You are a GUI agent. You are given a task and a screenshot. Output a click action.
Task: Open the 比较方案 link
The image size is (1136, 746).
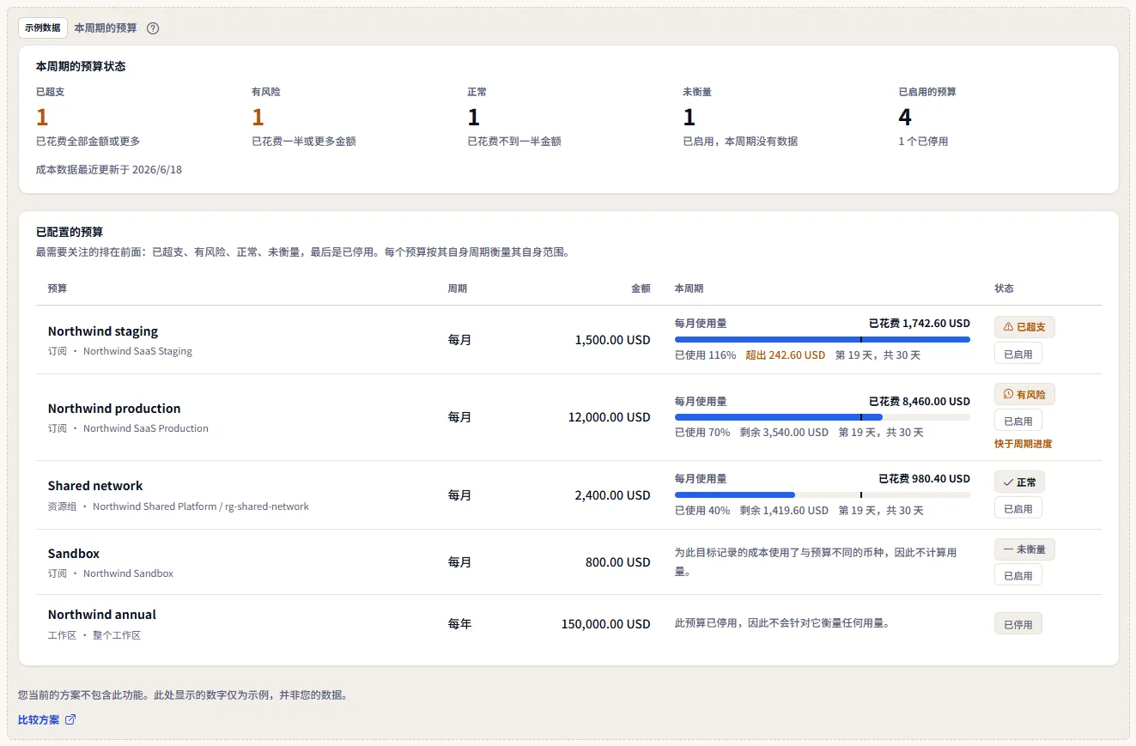coord(47,720)
